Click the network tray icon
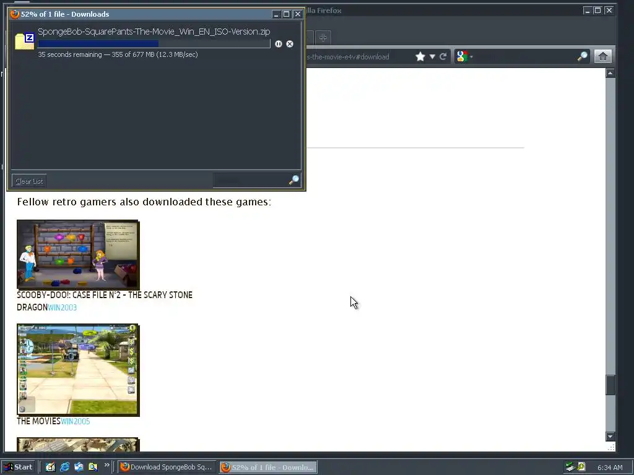The image size is (634, 475). [570, 467]
